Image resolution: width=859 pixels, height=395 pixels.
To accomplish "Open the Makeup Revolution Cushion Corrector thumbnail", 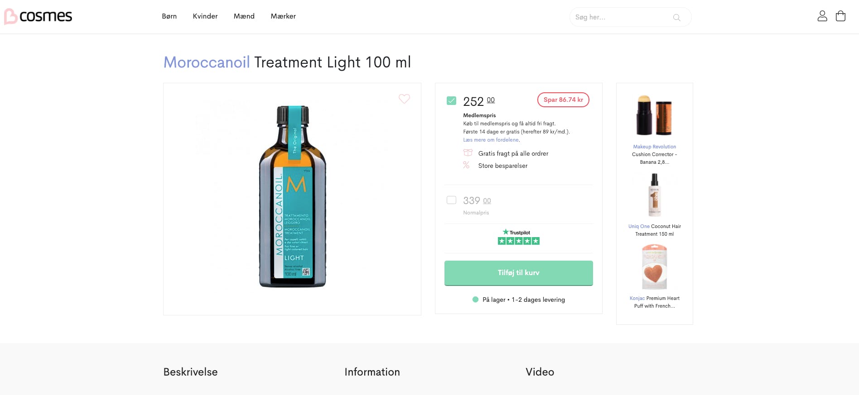I will [654, 116].
